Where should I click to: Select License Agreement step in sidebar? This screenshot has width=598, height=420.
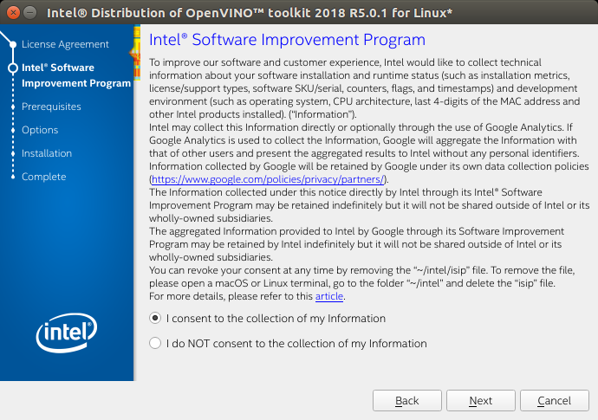tap(65, 44)
